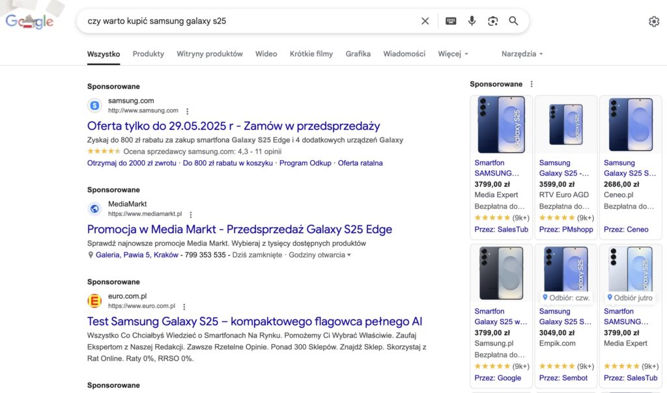Open the 'Oferta tylko do 29.05.2025 r' headline
The width and height of the screenshot is (667, 393).
(234, 126)
